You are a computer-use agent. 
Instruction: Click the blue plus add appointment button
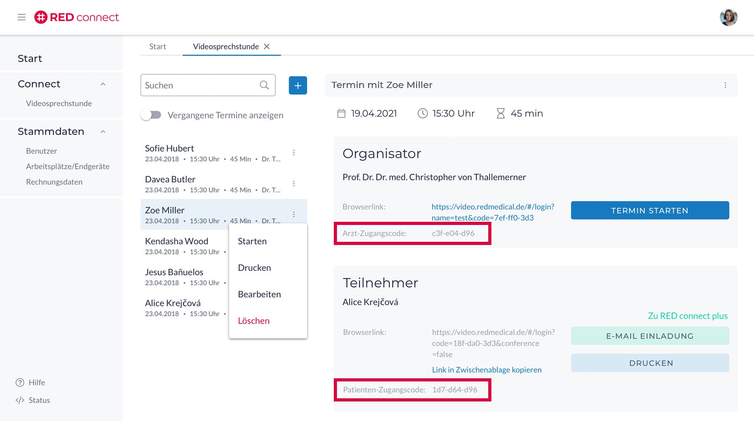click(x=298, y=85)
